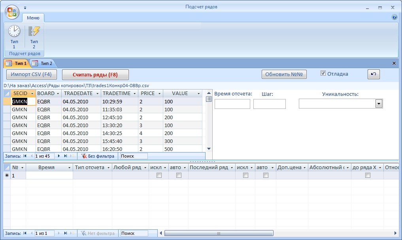The height and width of the screenshot is (240, 402).
Task: Select cell 16:20:50 in TRADETIME column
Action: 119,149
